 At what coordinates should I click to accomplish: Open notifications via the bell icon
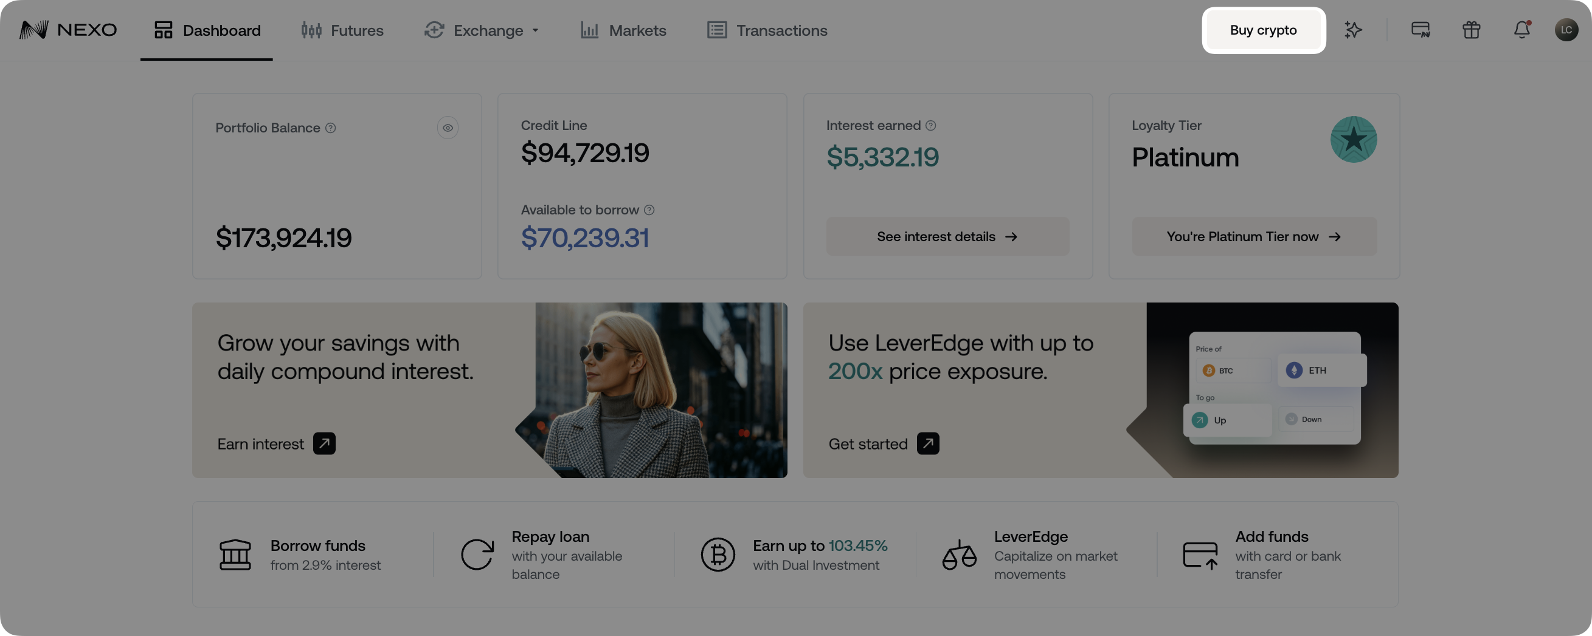pos(1522,30)
